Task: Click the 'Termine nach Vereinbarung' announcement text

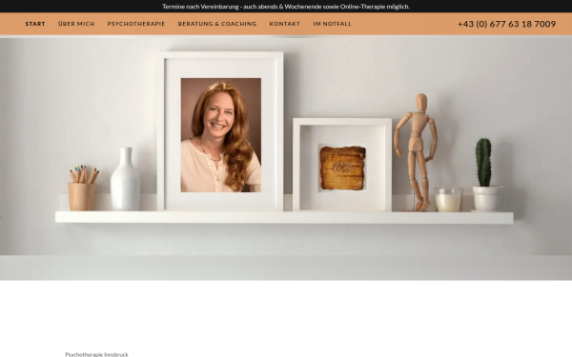Action: pyautogui.click(x=286, y=7)
